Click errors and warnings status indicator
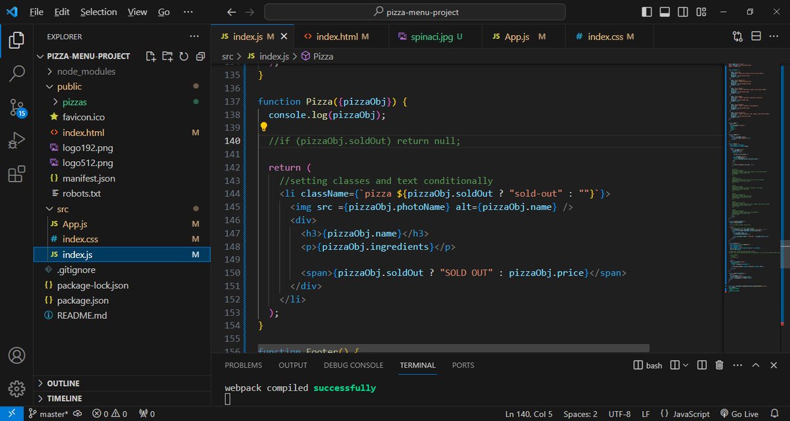 110,414
